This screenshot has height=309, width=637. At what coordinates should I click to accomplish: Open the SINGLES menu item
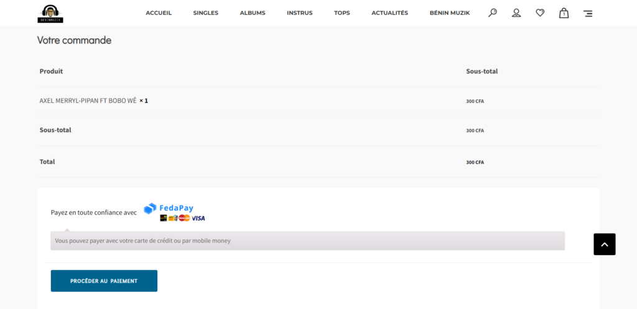(205, 13)
